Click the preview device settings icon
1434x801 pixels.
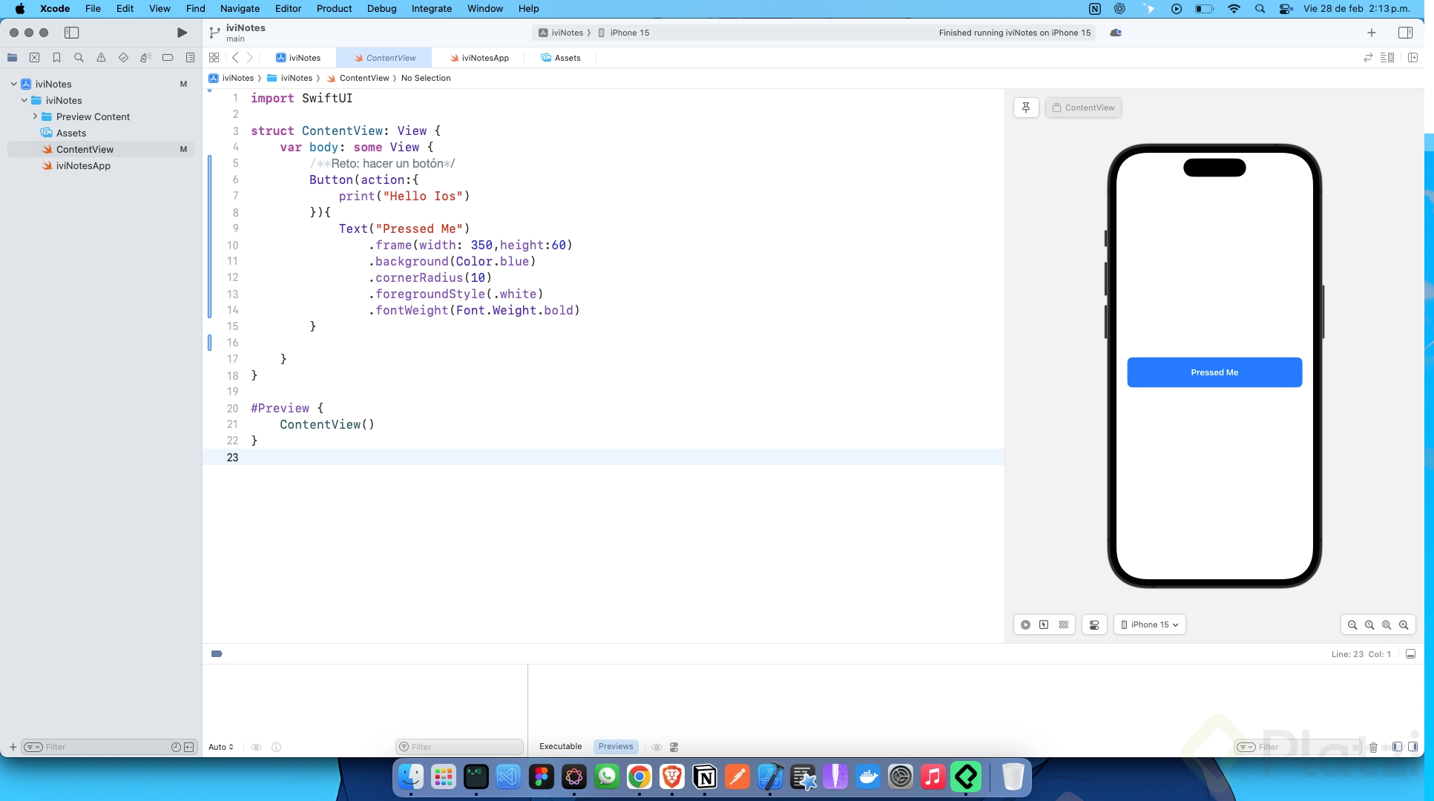tap(1094, 624)
